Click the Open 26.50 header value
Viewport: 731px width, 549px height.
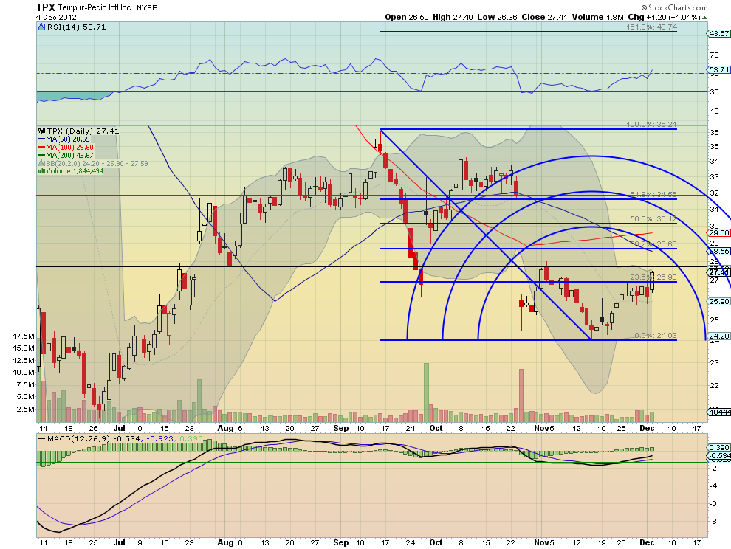pyautogui.click(x=407, y=17)
